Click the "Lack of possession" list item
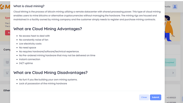 click(43, 83)
